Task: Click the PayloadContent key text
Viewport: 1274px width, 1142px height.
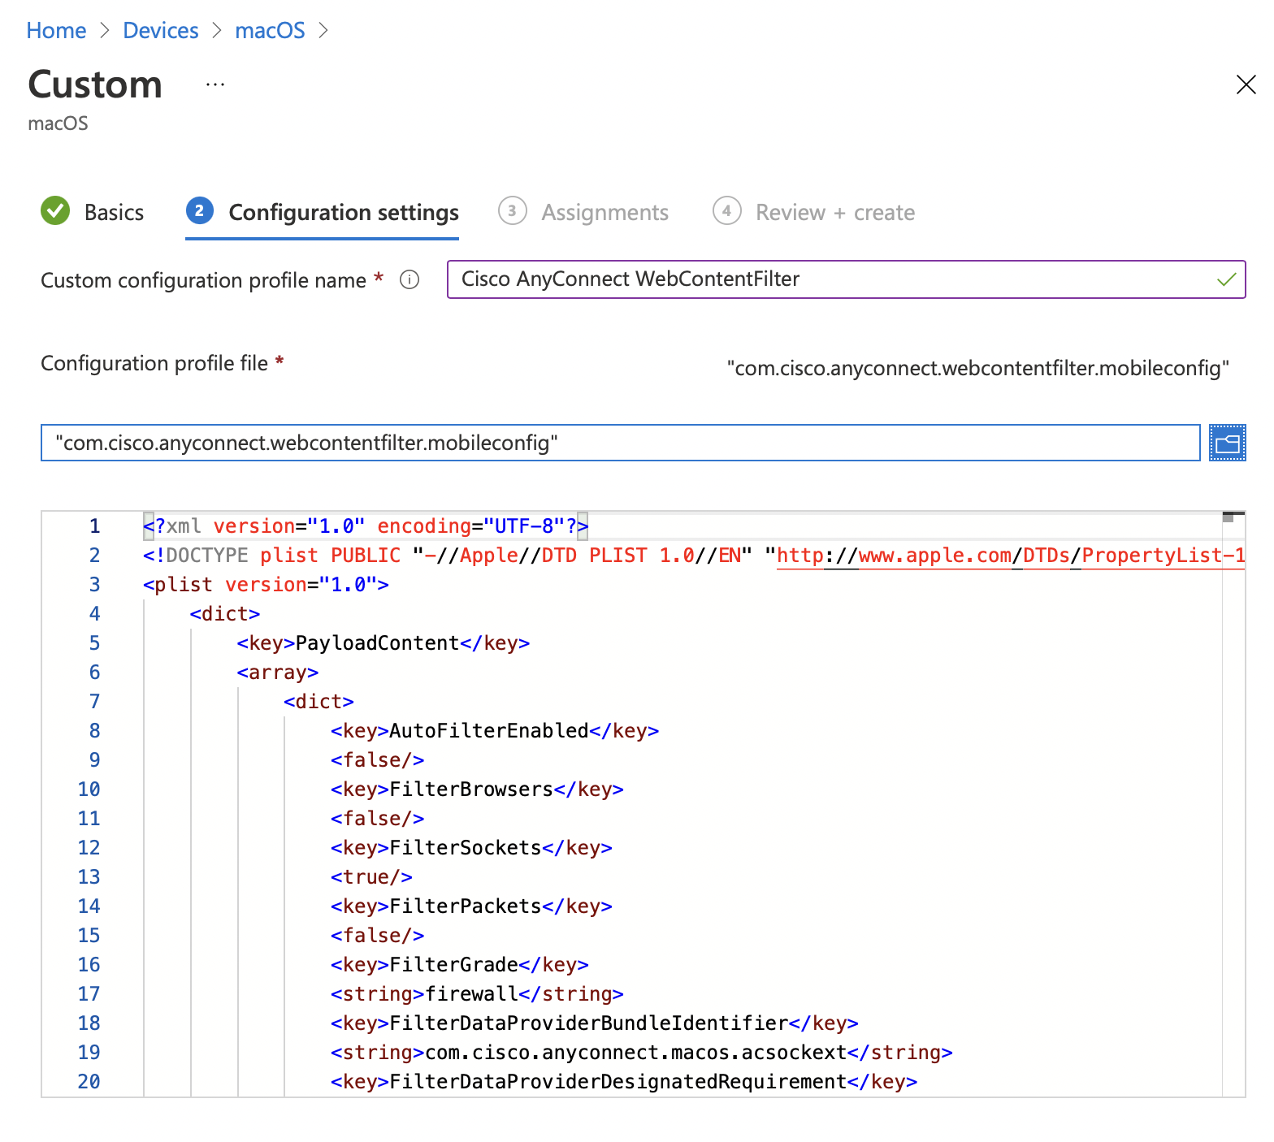Action: tap(378, 643)
